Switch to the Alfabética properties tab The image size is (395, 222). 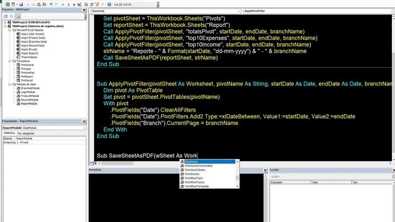pyautogui.click(x=9, y=133)
